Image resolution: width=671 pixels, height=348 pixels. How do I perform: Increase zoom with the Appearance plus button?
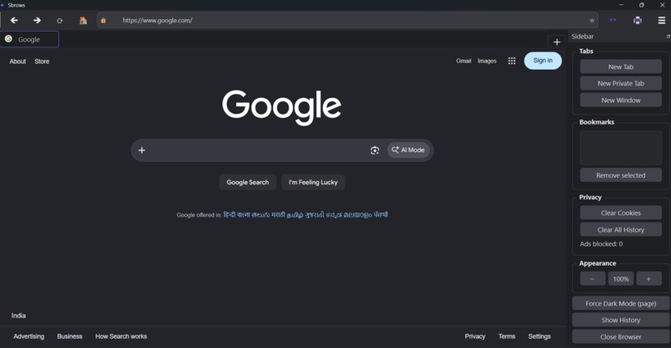click(x=649, y=279)
